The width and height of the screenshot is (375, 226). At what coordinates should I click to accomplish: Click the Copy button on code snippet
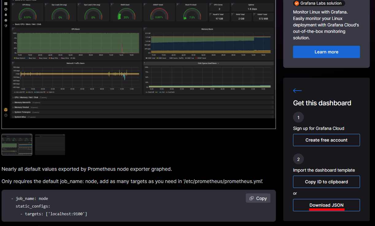tap(258, 198)
